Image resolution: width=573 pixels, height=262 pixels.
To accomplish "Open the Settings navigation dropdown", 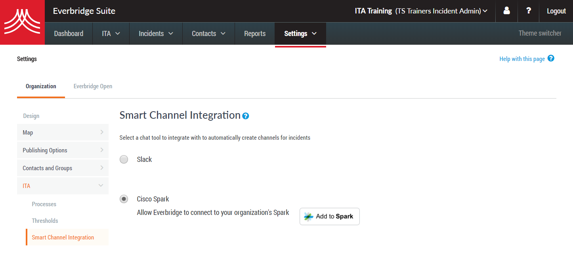I will (x=300, y=34).
